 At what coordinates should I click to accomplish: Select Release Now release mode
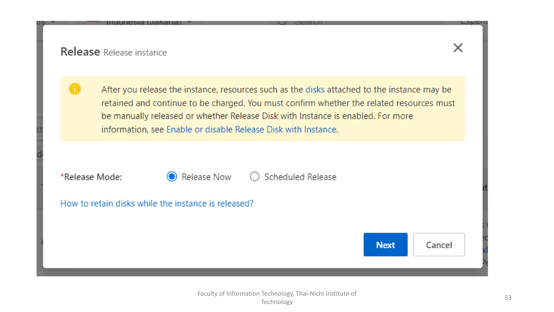point(172,177)
